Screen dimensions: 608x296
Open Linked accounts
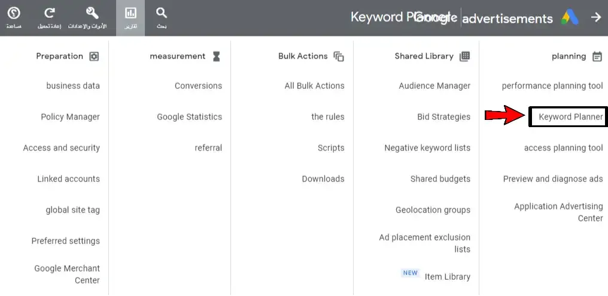coord(69,179)
